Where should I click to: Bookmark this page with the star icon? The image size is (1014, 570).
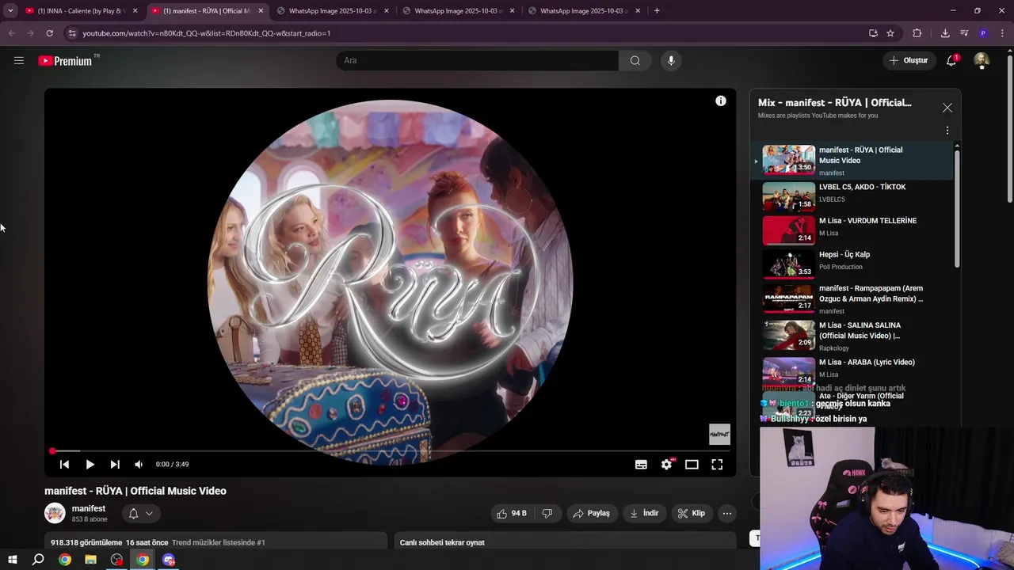coord(890,33)
